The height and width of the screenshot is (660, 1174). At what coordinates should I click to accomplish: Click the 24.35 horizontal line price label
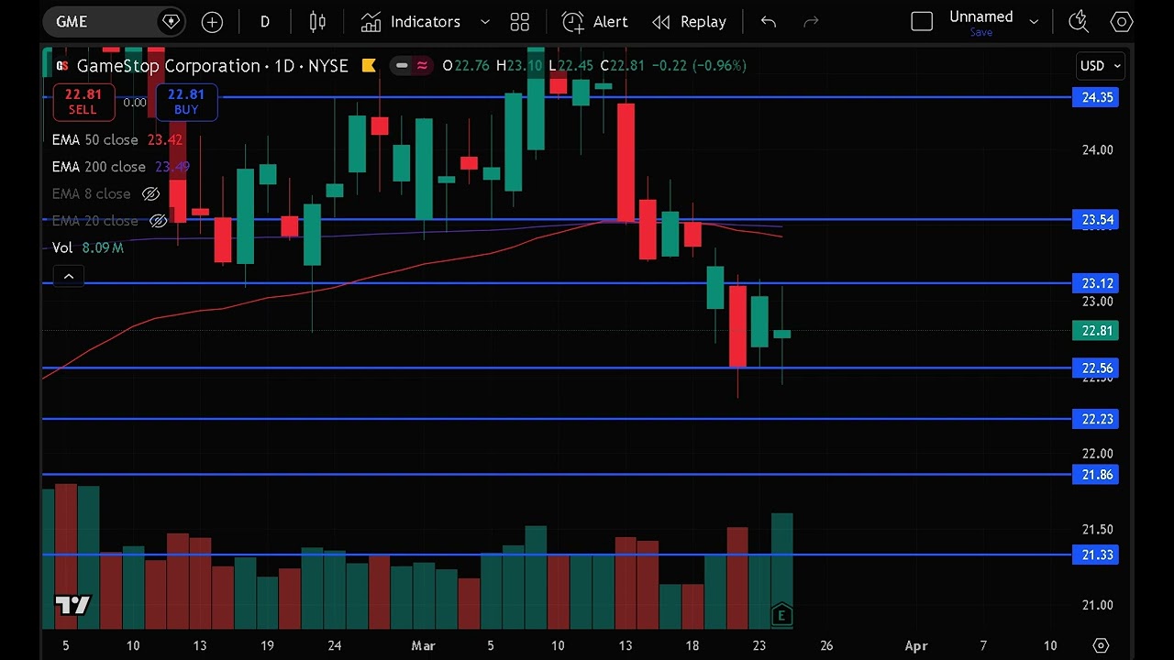pyautogui.click(x=1096, y=97)
